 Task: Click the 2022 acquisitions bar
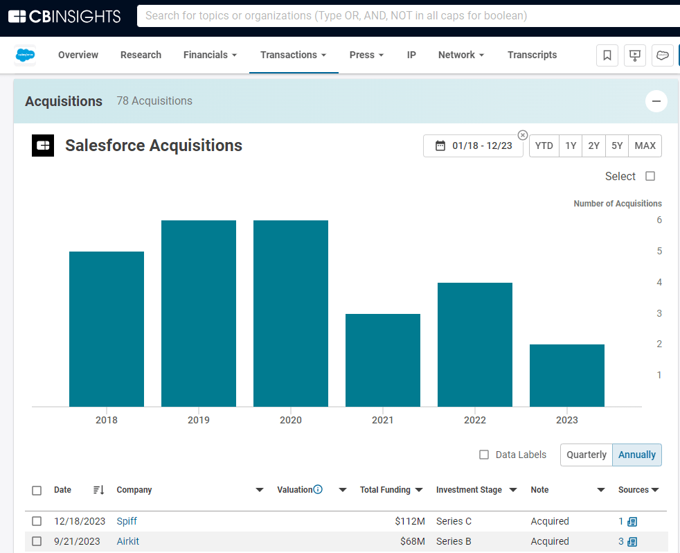pyautogui.click(x=475, y=344)
